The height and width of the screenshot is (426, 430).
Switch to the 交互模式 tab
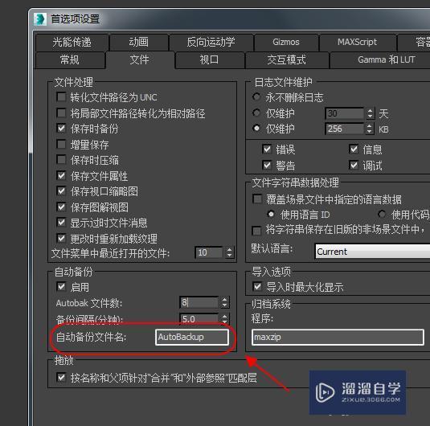coord(287,59)
